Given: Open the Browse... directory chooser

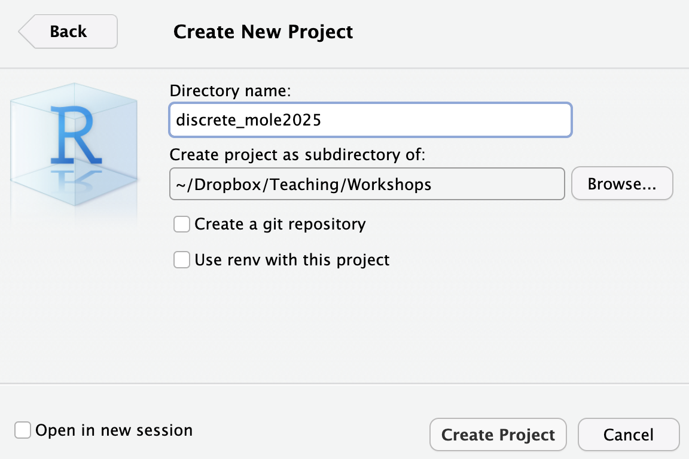Looking at the screenshot, I should pos(622,183).
